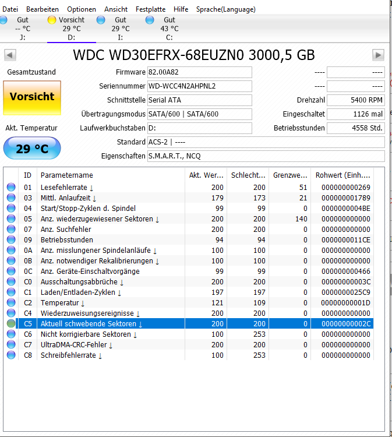Click the Rohwert column header
The image size is (392, 437).
coord(342,175)
